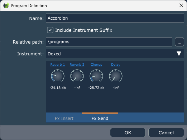Click the Chorus send knob
This screenshot has height=140, width=187.
96,76
